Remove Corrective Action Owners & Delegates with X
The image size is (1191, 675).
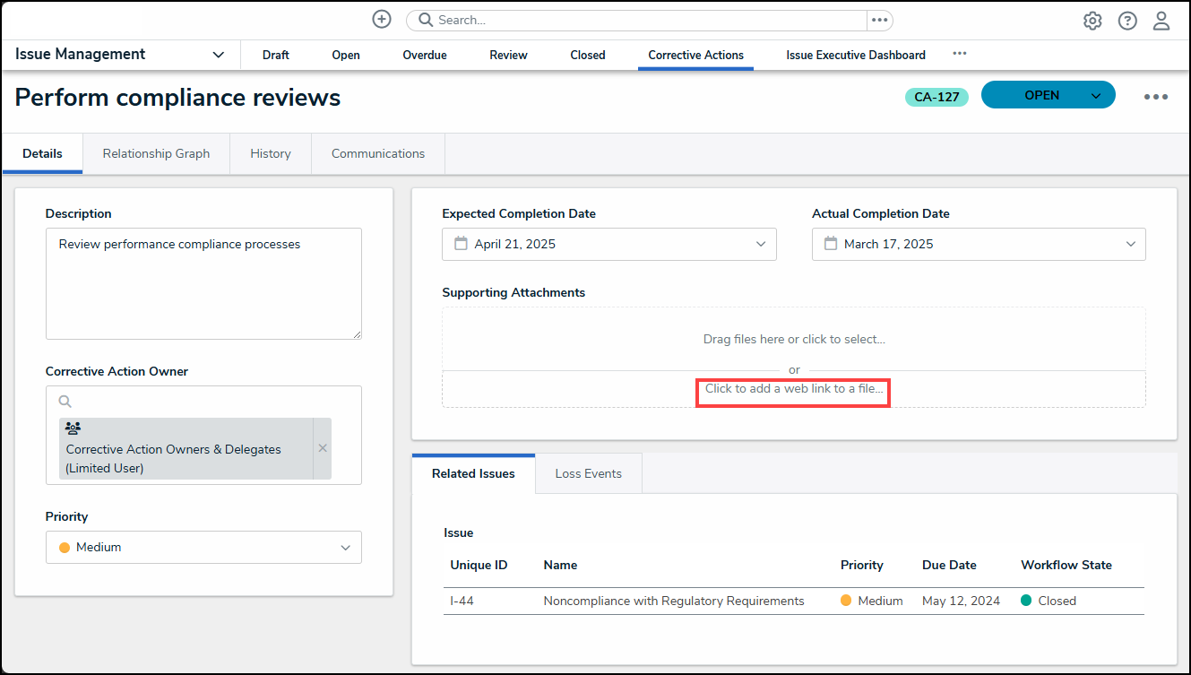coord(323,448)
